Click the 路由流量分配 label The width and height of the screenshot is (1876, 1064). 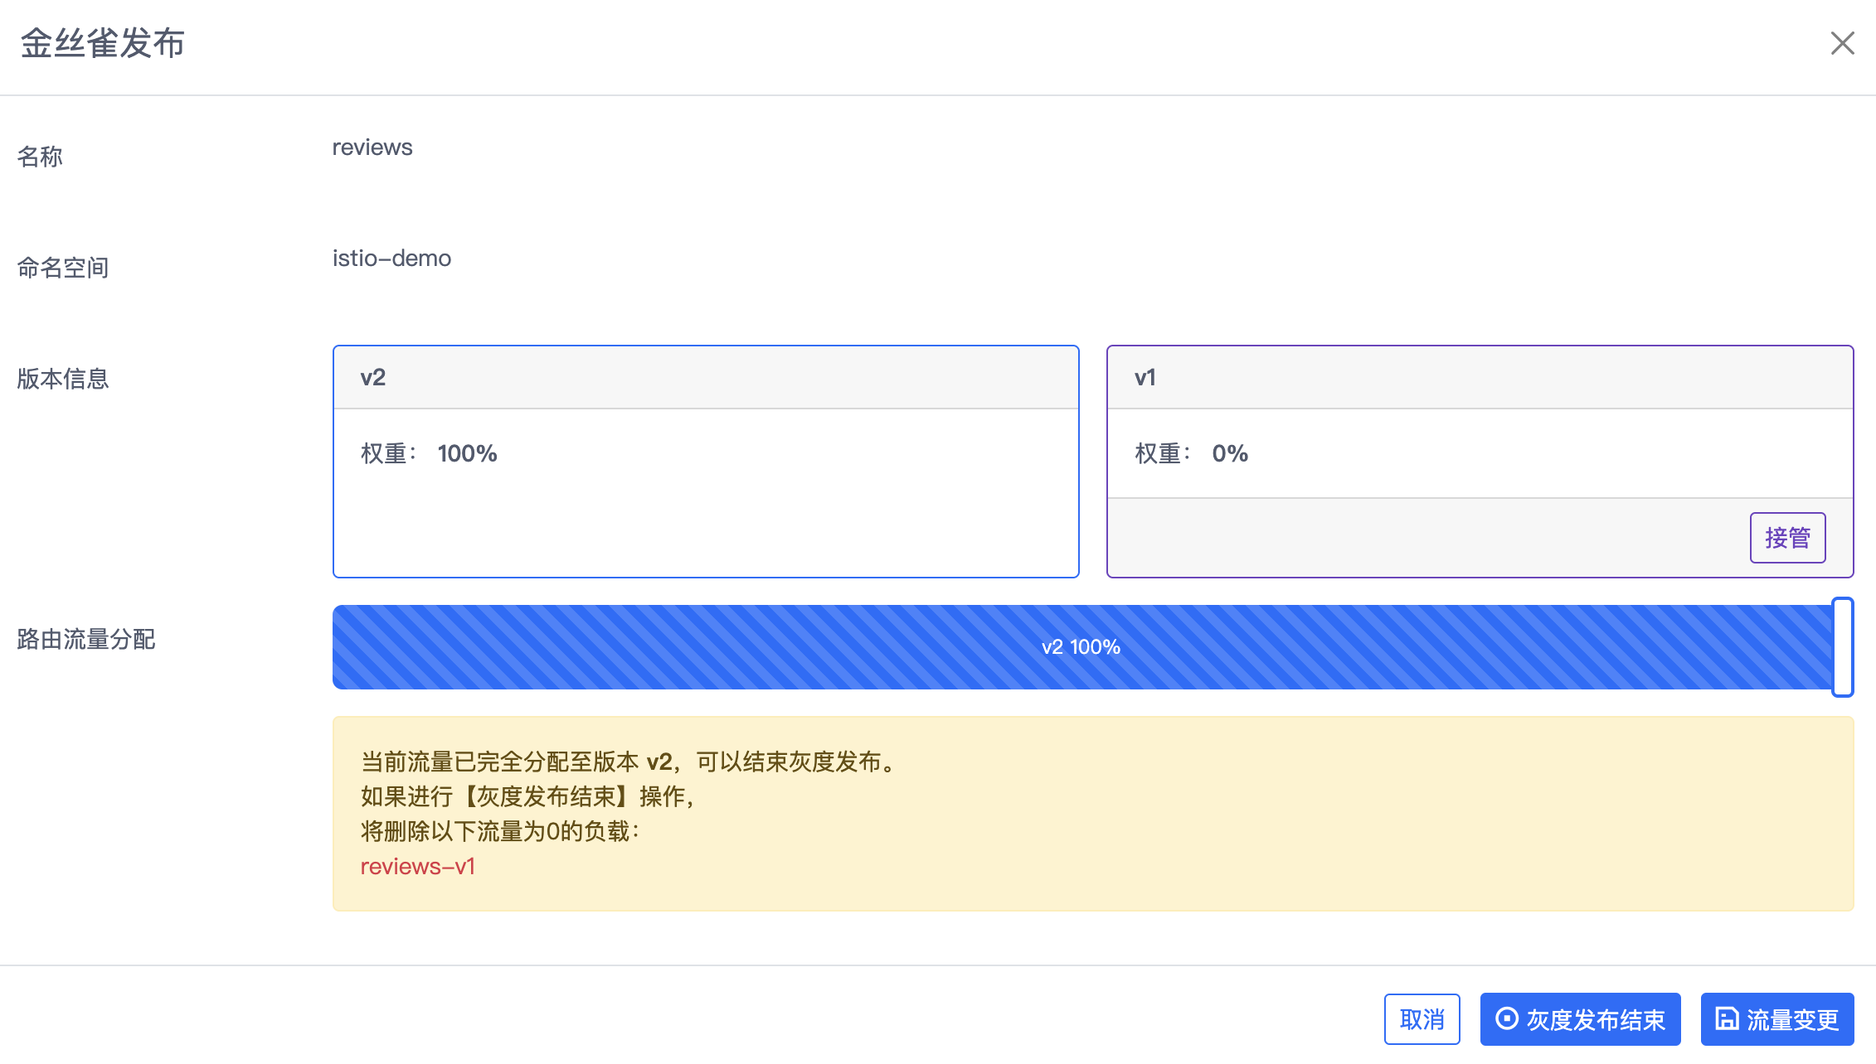point(85,639)
